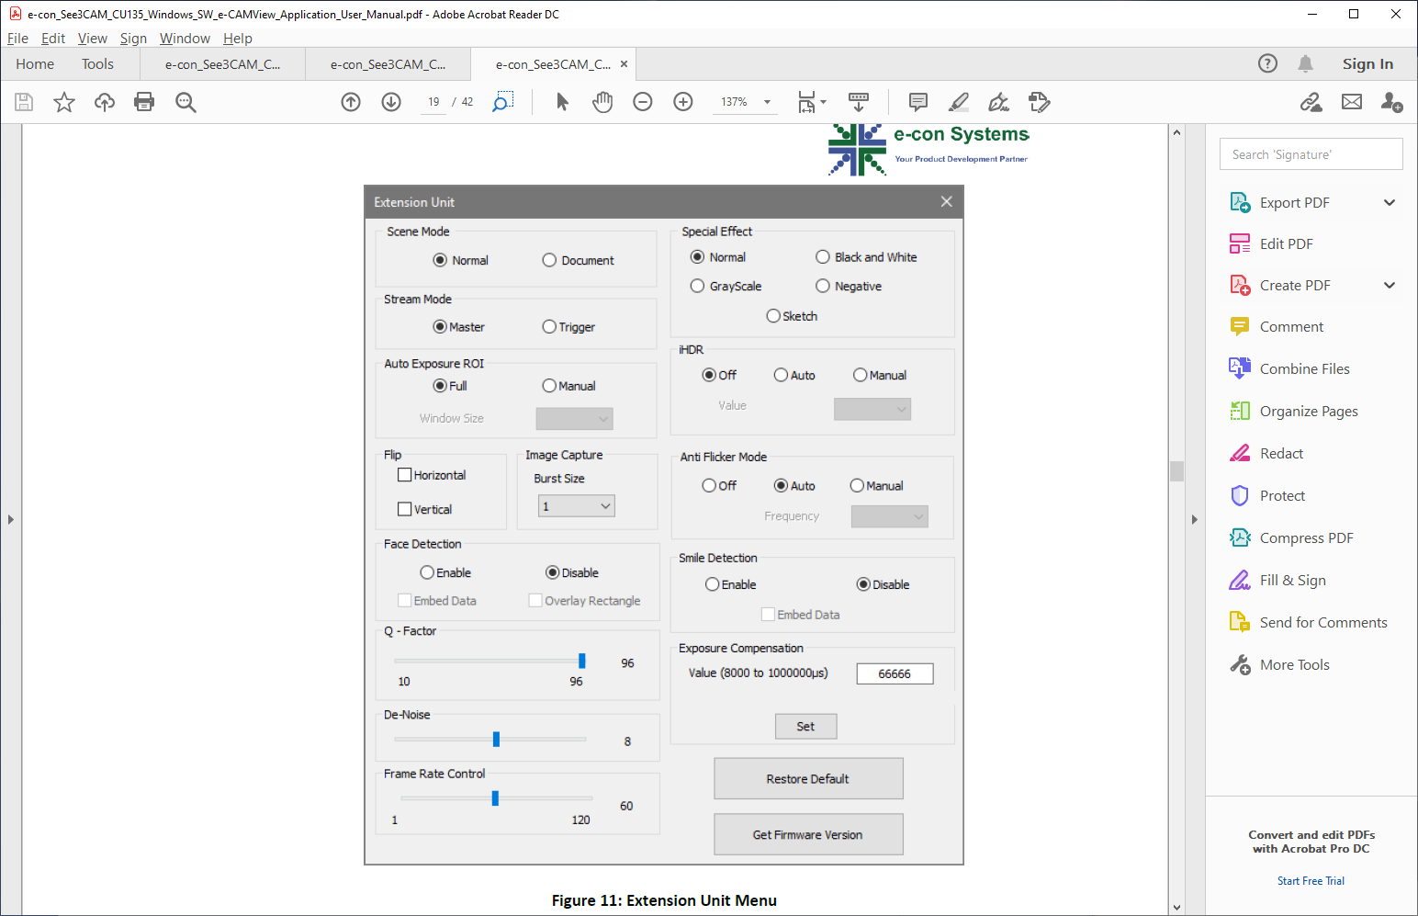This screenshot has height=916, width=1418.
Task: Click the Zoom In plus icon
Action: point(683,102)
